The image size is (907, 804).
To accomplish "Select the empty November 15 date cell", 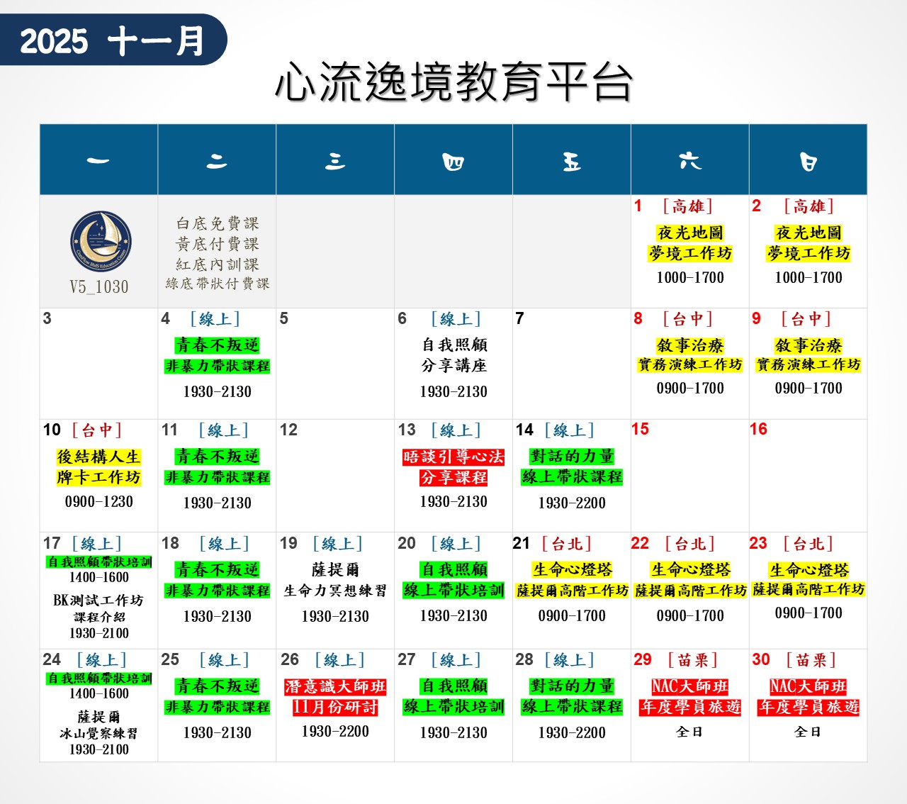I will pyautogui.click(x=689, y=475).
